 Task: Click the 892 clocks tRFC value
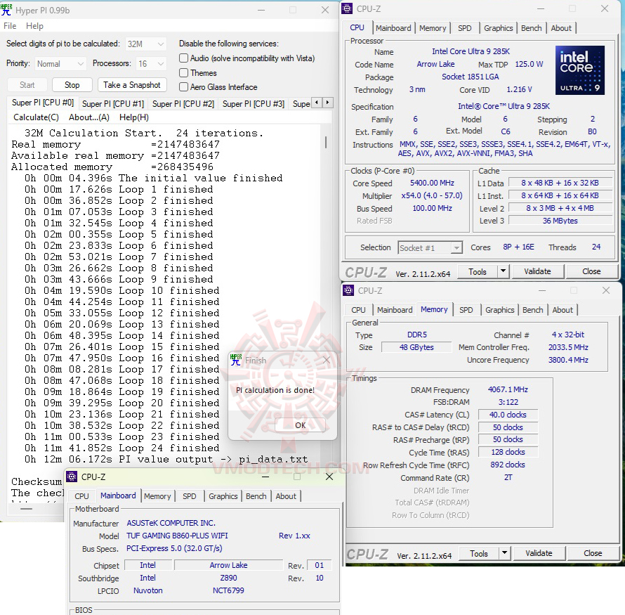click(x=508, y=465)
